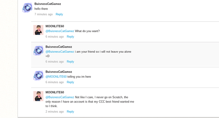The image size is (219, 118).
Task: Open @BuisnessCatGamez mention before "What do you want?"
Action: (60, 31)
